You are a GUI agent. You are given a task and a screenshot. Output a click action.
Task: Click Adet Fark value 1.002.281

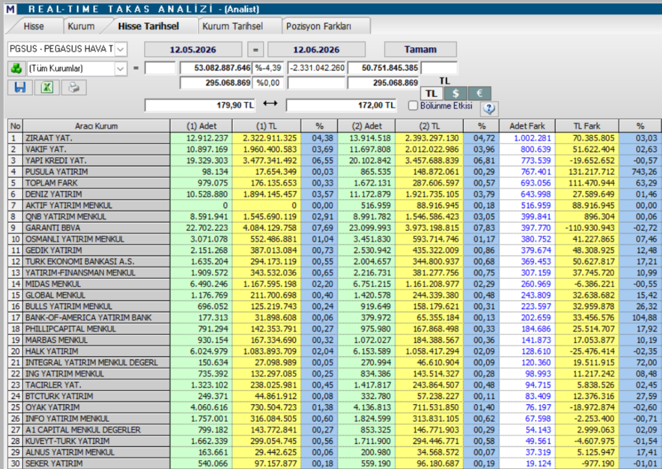coord(527,138)
